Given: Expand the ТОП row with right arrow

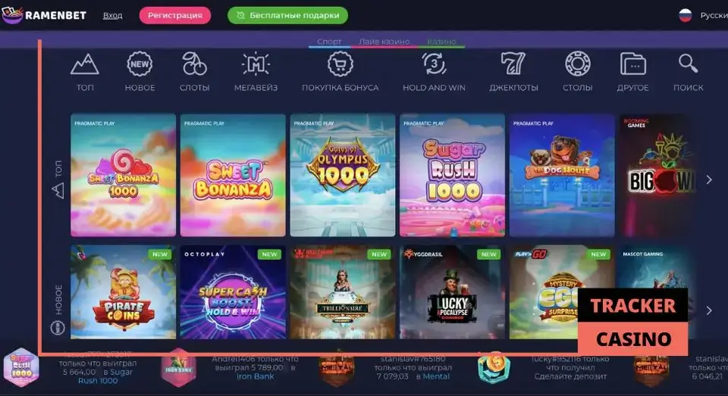Looking at the screenshot, I should pos(709,179).
